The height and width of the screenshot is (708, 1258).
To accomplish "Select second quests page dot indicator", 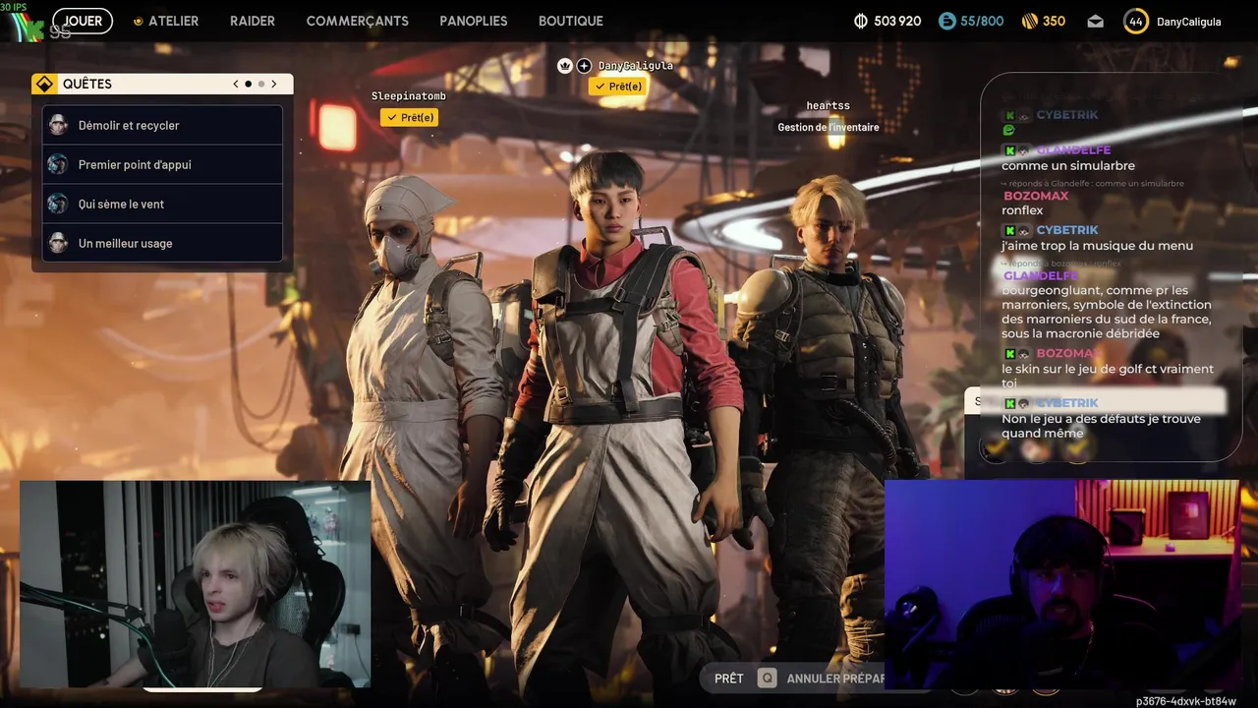I will click(x=260, y=85).
